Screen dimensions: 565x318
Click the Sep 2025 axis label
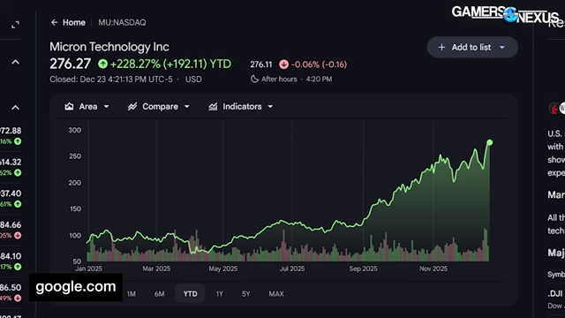[x=363, y=269]
